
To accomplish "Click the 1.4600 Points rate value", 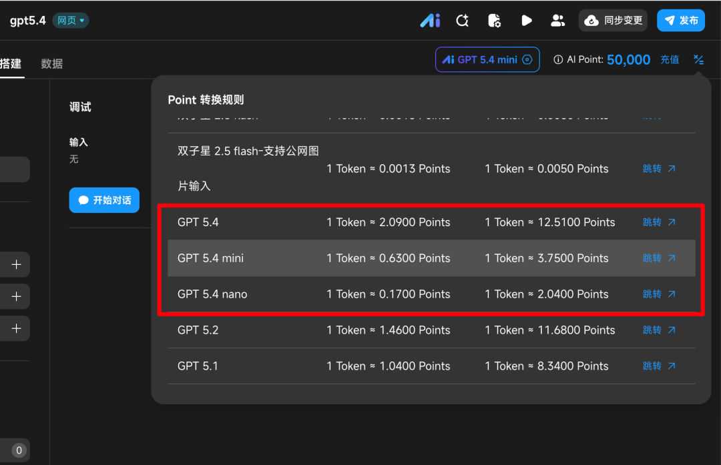I will (415, 330).
